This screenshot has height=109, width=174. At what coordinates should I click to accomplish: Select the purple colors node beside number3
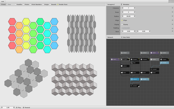[x=155, y=53]
